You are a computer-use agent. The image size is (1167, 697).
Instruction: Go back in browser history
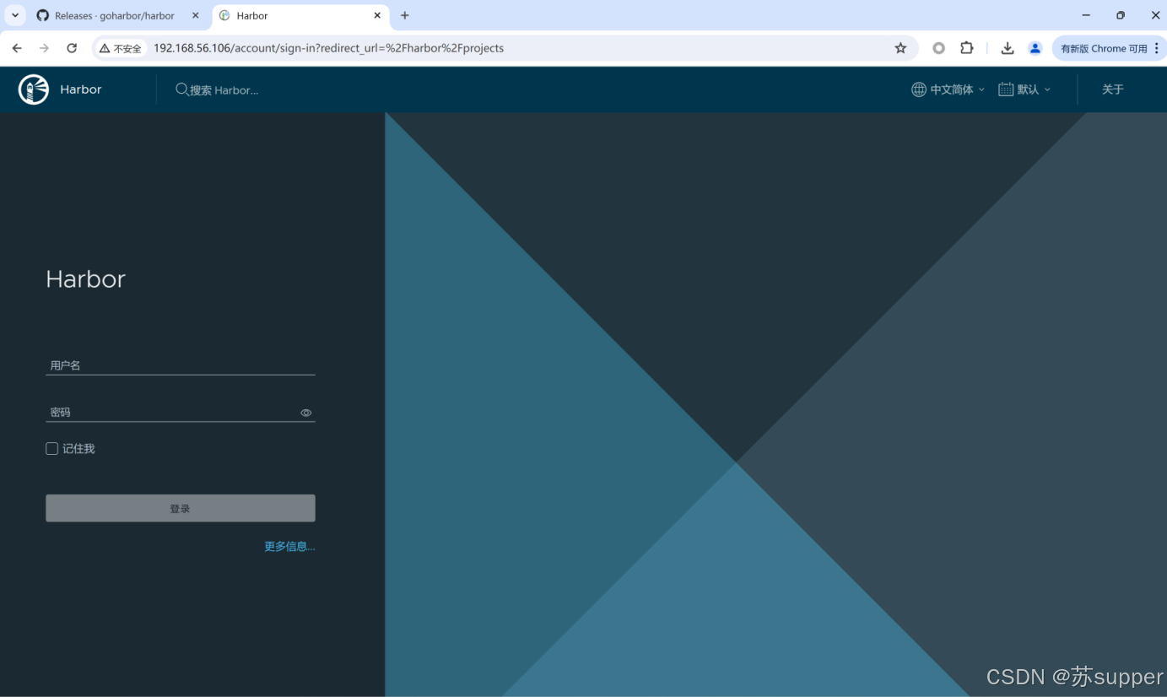point(17,48)
